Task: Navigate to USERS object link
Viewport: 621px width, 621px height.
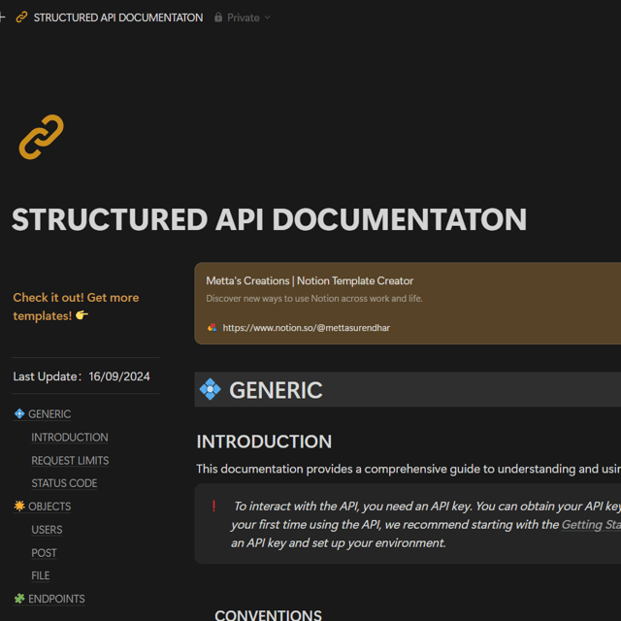Action: 47,530
